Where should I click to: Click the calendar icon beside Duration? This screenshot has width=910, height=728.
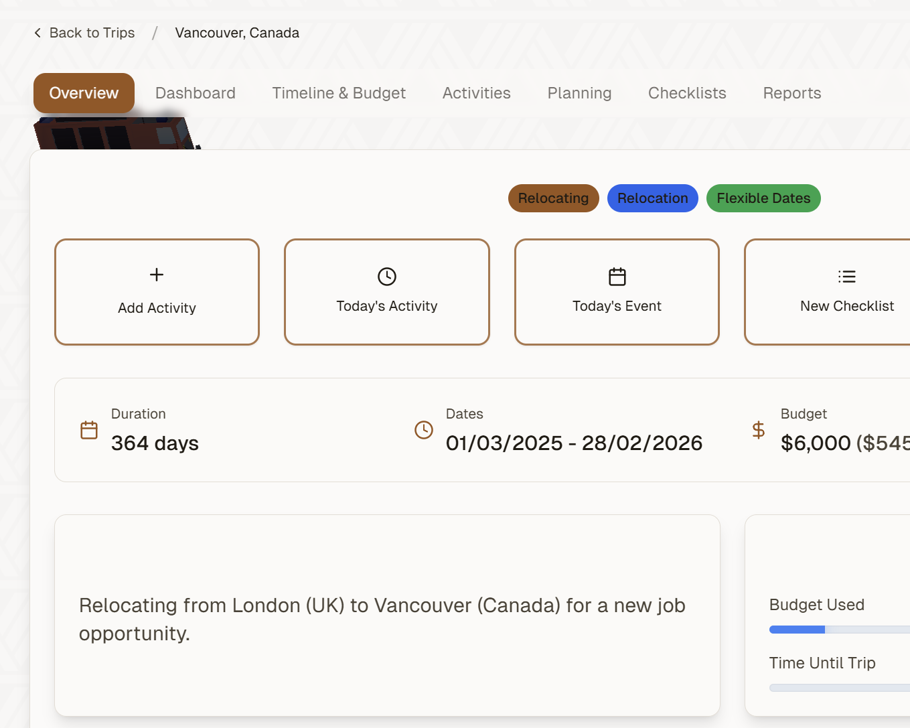click(89, 430)
